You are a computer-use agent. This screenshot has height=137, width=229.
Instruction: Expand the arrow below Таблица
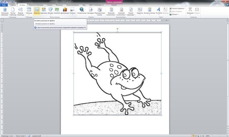(x=29, y=15)
